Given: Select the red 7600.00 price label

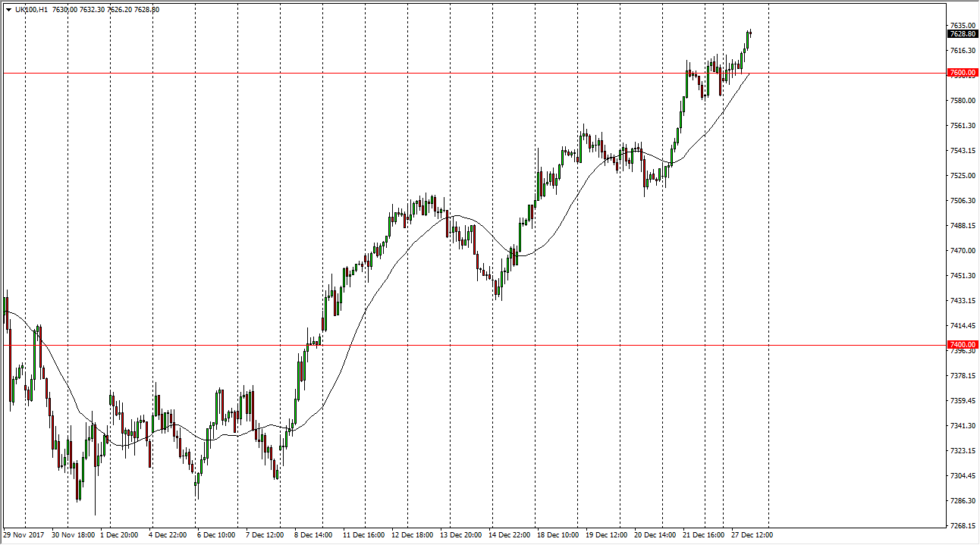Looking at the screenshot, I should click(962, 73).
